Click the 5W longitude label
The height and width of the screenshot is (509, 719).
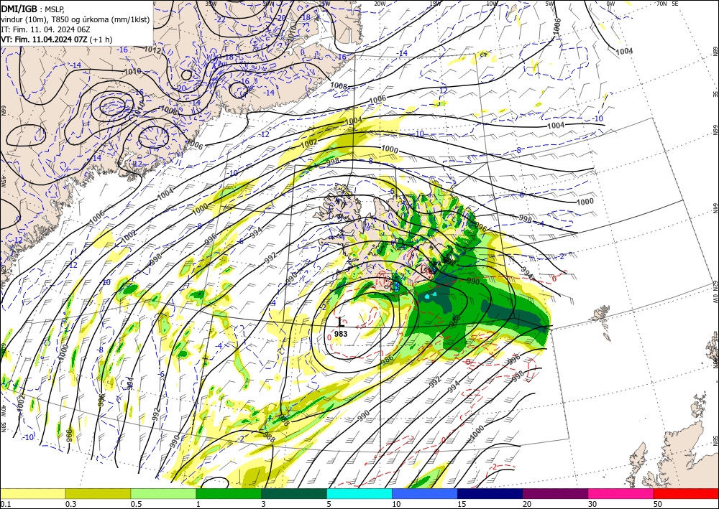(550, 4)
